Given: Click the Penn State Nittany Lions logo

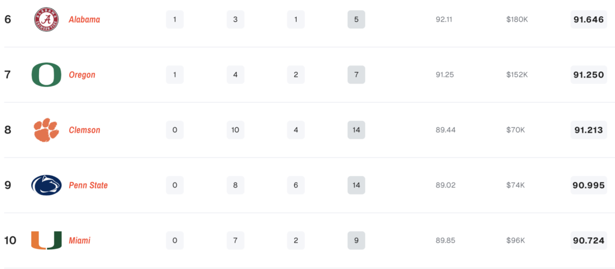Looking at the screenshot, I should [46, 186].
